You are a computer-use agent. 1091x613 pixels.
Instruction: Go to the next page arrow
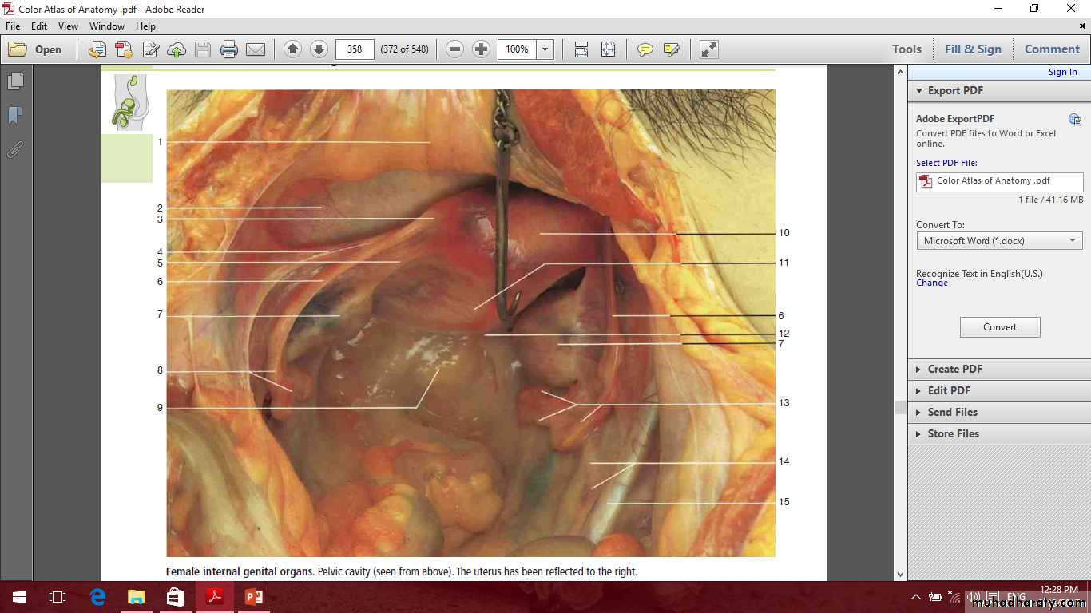(x=318, y=49)
